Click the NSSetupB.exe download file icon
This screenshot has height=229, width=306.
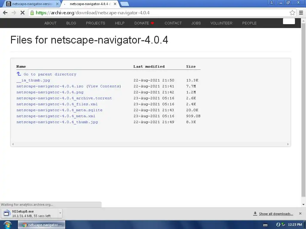pyautogui.click(x=7, y=213)
